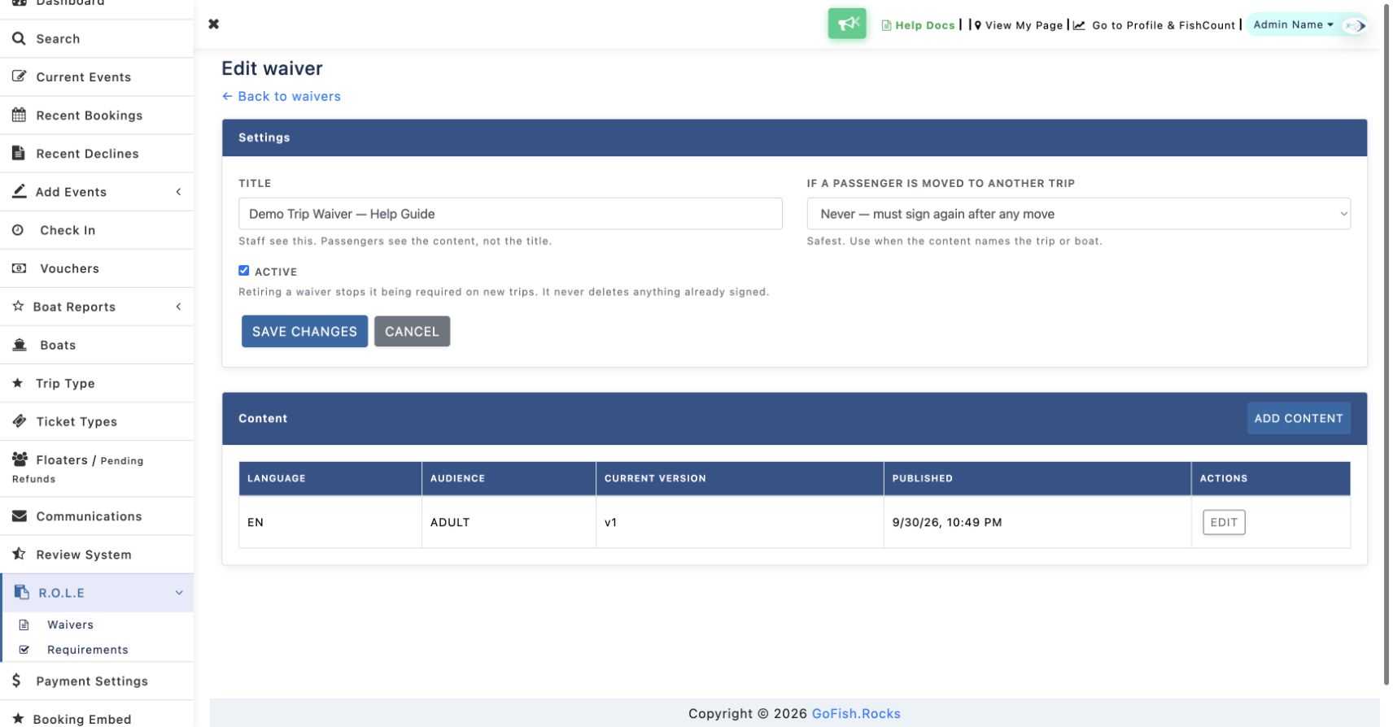Click the Check In clock icon

pyautogui.click(x=18, y=230)
